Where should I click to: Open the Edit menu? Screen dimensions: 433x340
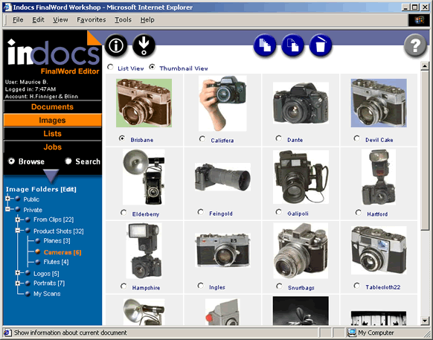pyautogui.click(x=38, y=20)
